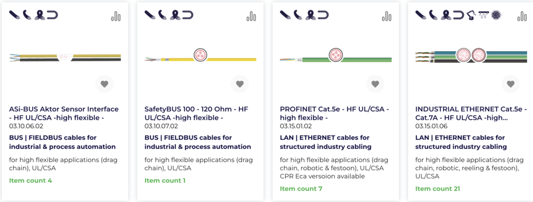This screenshot has height=202, width=533.
Task: Open the PROFINET Cat.5e - HF UL/CSA title
Action: [x=334, y=114]
